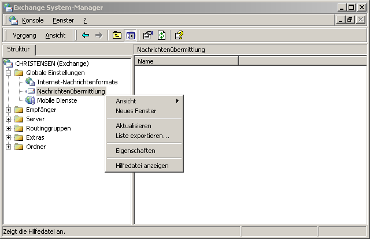Click the Server folder icon
Viewport: 370px width, 239px height.
[x=18, y=119]
